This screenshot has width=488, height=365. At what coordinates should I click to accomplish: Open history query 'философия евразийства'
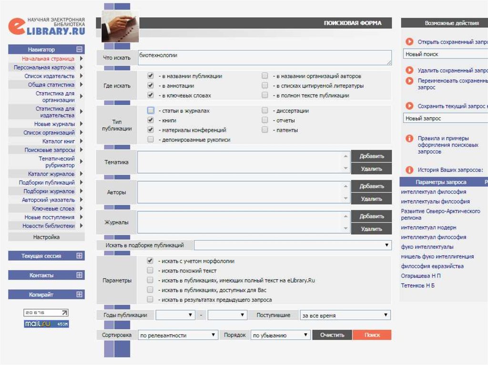tap(432, 266)
